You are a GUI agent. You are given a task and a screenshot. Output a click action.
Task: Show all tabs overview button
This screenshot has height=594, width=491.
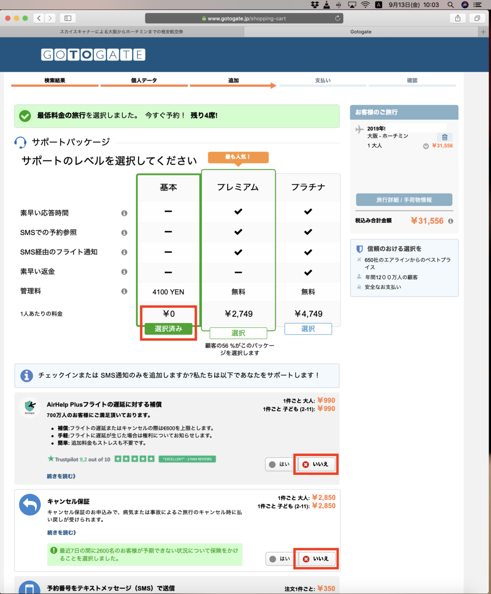coord(477,18)
